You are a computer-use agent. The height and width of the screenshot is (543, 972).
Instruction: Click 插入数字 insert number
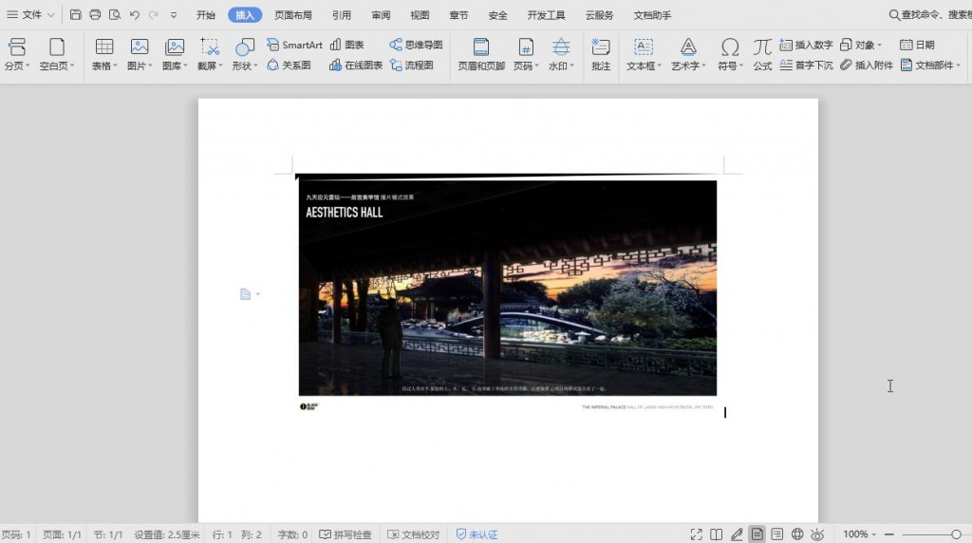pyautogui.click(x=806, y=45)
